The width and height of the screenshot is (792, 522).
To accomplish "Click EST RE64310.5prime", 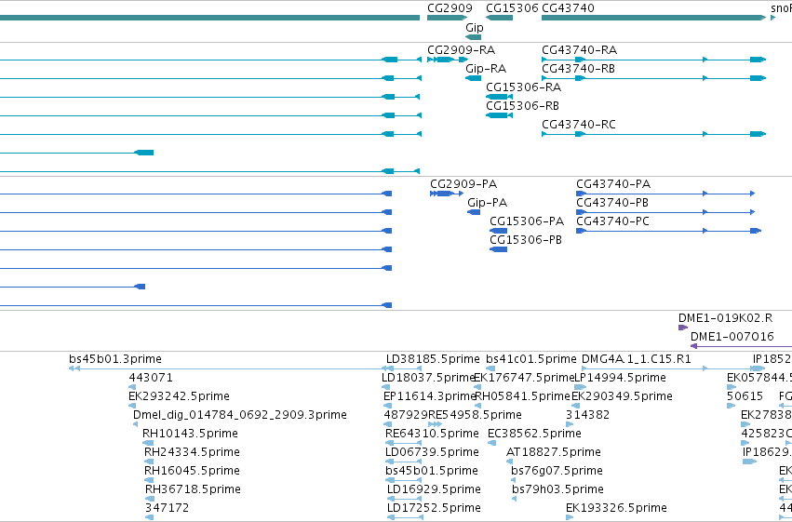I will 432,434.
